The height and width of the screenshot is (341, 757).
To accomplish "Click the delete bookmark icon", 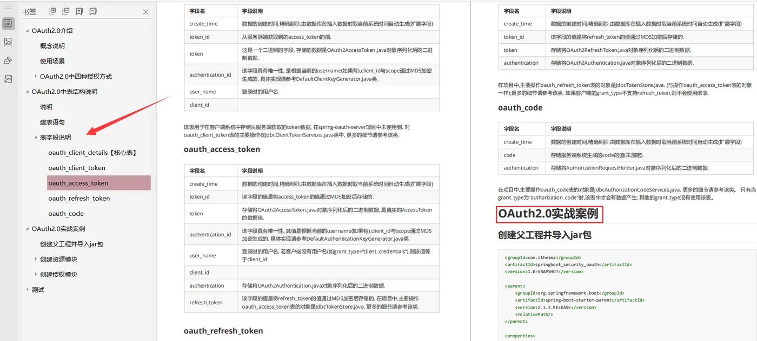I will [x=93, y=11].
